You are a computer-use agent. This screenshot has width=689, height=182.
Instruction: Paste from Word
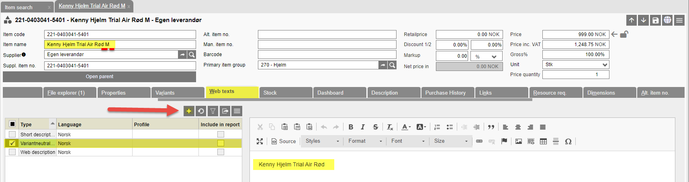309,127
